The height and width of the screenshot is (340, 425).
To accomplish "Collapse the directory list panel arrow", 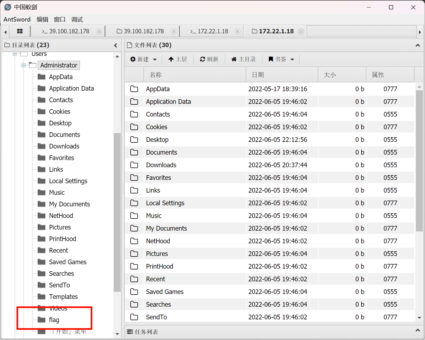I will 115,45.
